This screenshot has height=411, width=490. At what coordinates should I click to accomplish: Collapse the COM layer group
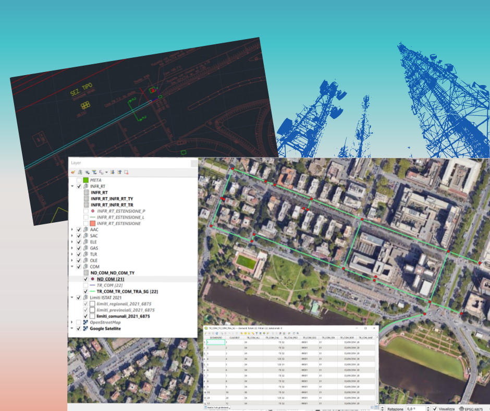[72, 267]
